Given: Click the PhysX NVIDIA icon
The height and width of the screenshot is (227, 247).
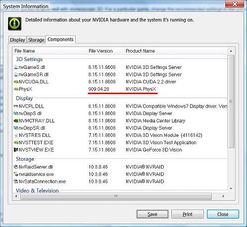Looking at the screenshot, I should pyautogui.click(x=16, y=89).
